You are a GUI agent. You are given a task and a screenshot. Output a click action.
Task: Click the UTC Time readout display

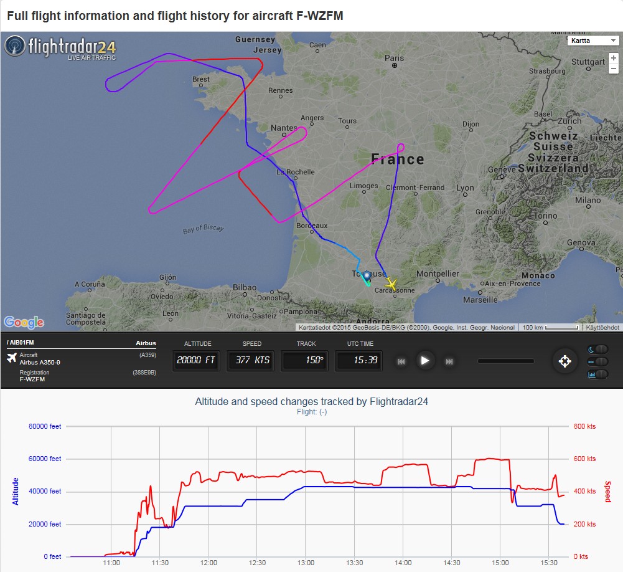360,360
